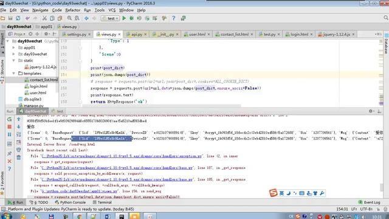389x219 pixels.
Task: Open the Terminal tool window
Action: (102, 203)
